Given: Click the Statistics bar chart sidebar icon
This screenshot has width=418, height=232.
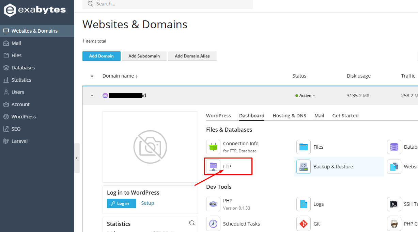Looking at the screenshot, I should point(6,80).
